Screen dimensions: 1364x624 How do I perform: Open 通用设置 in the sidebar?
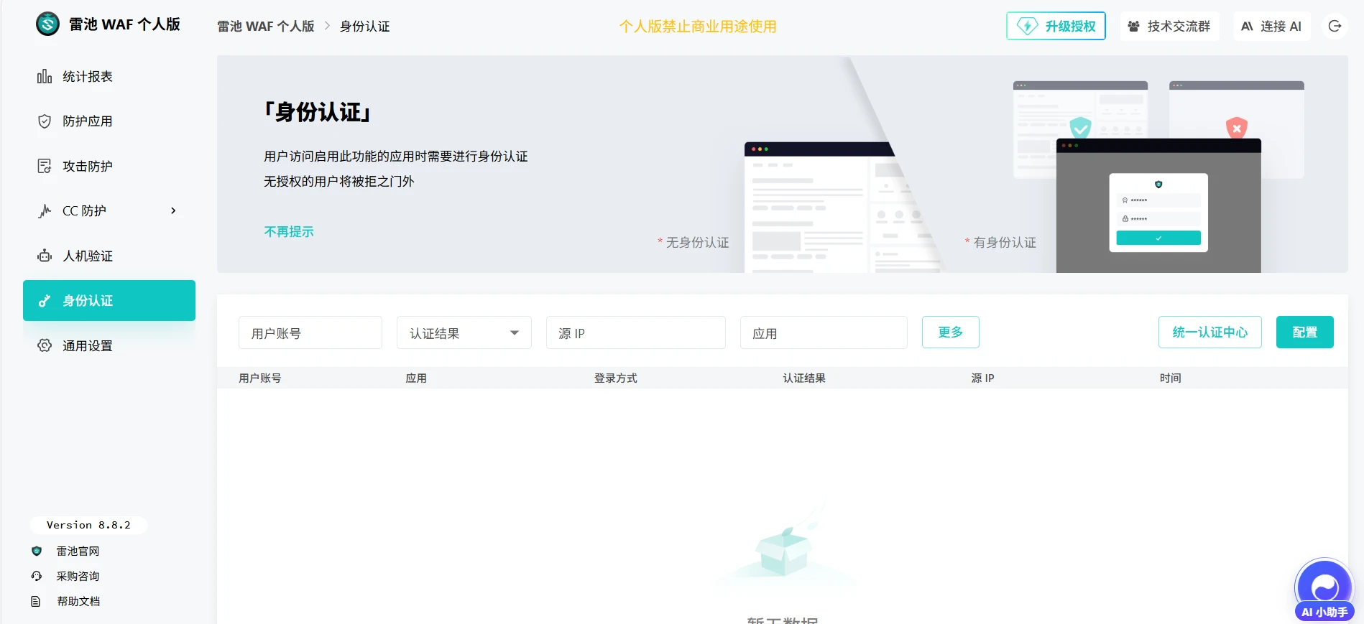pos(109,345)
